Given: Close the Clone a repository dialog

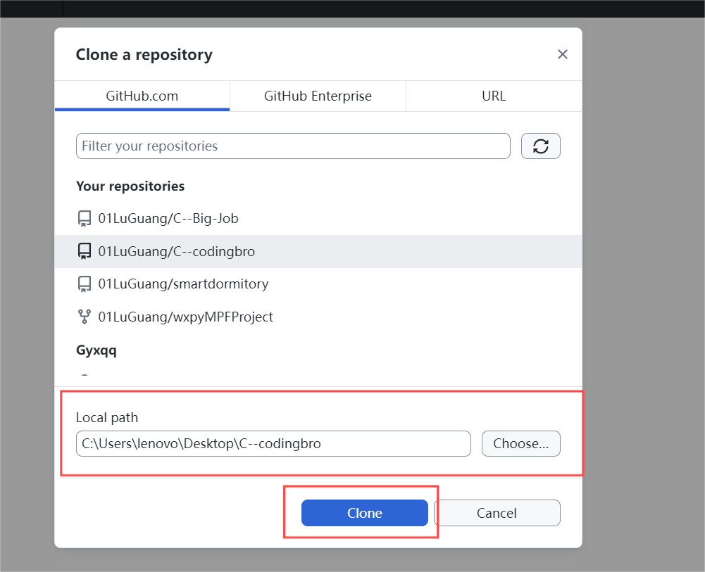Looking at the screenshot, I should (x=563, y=54).
